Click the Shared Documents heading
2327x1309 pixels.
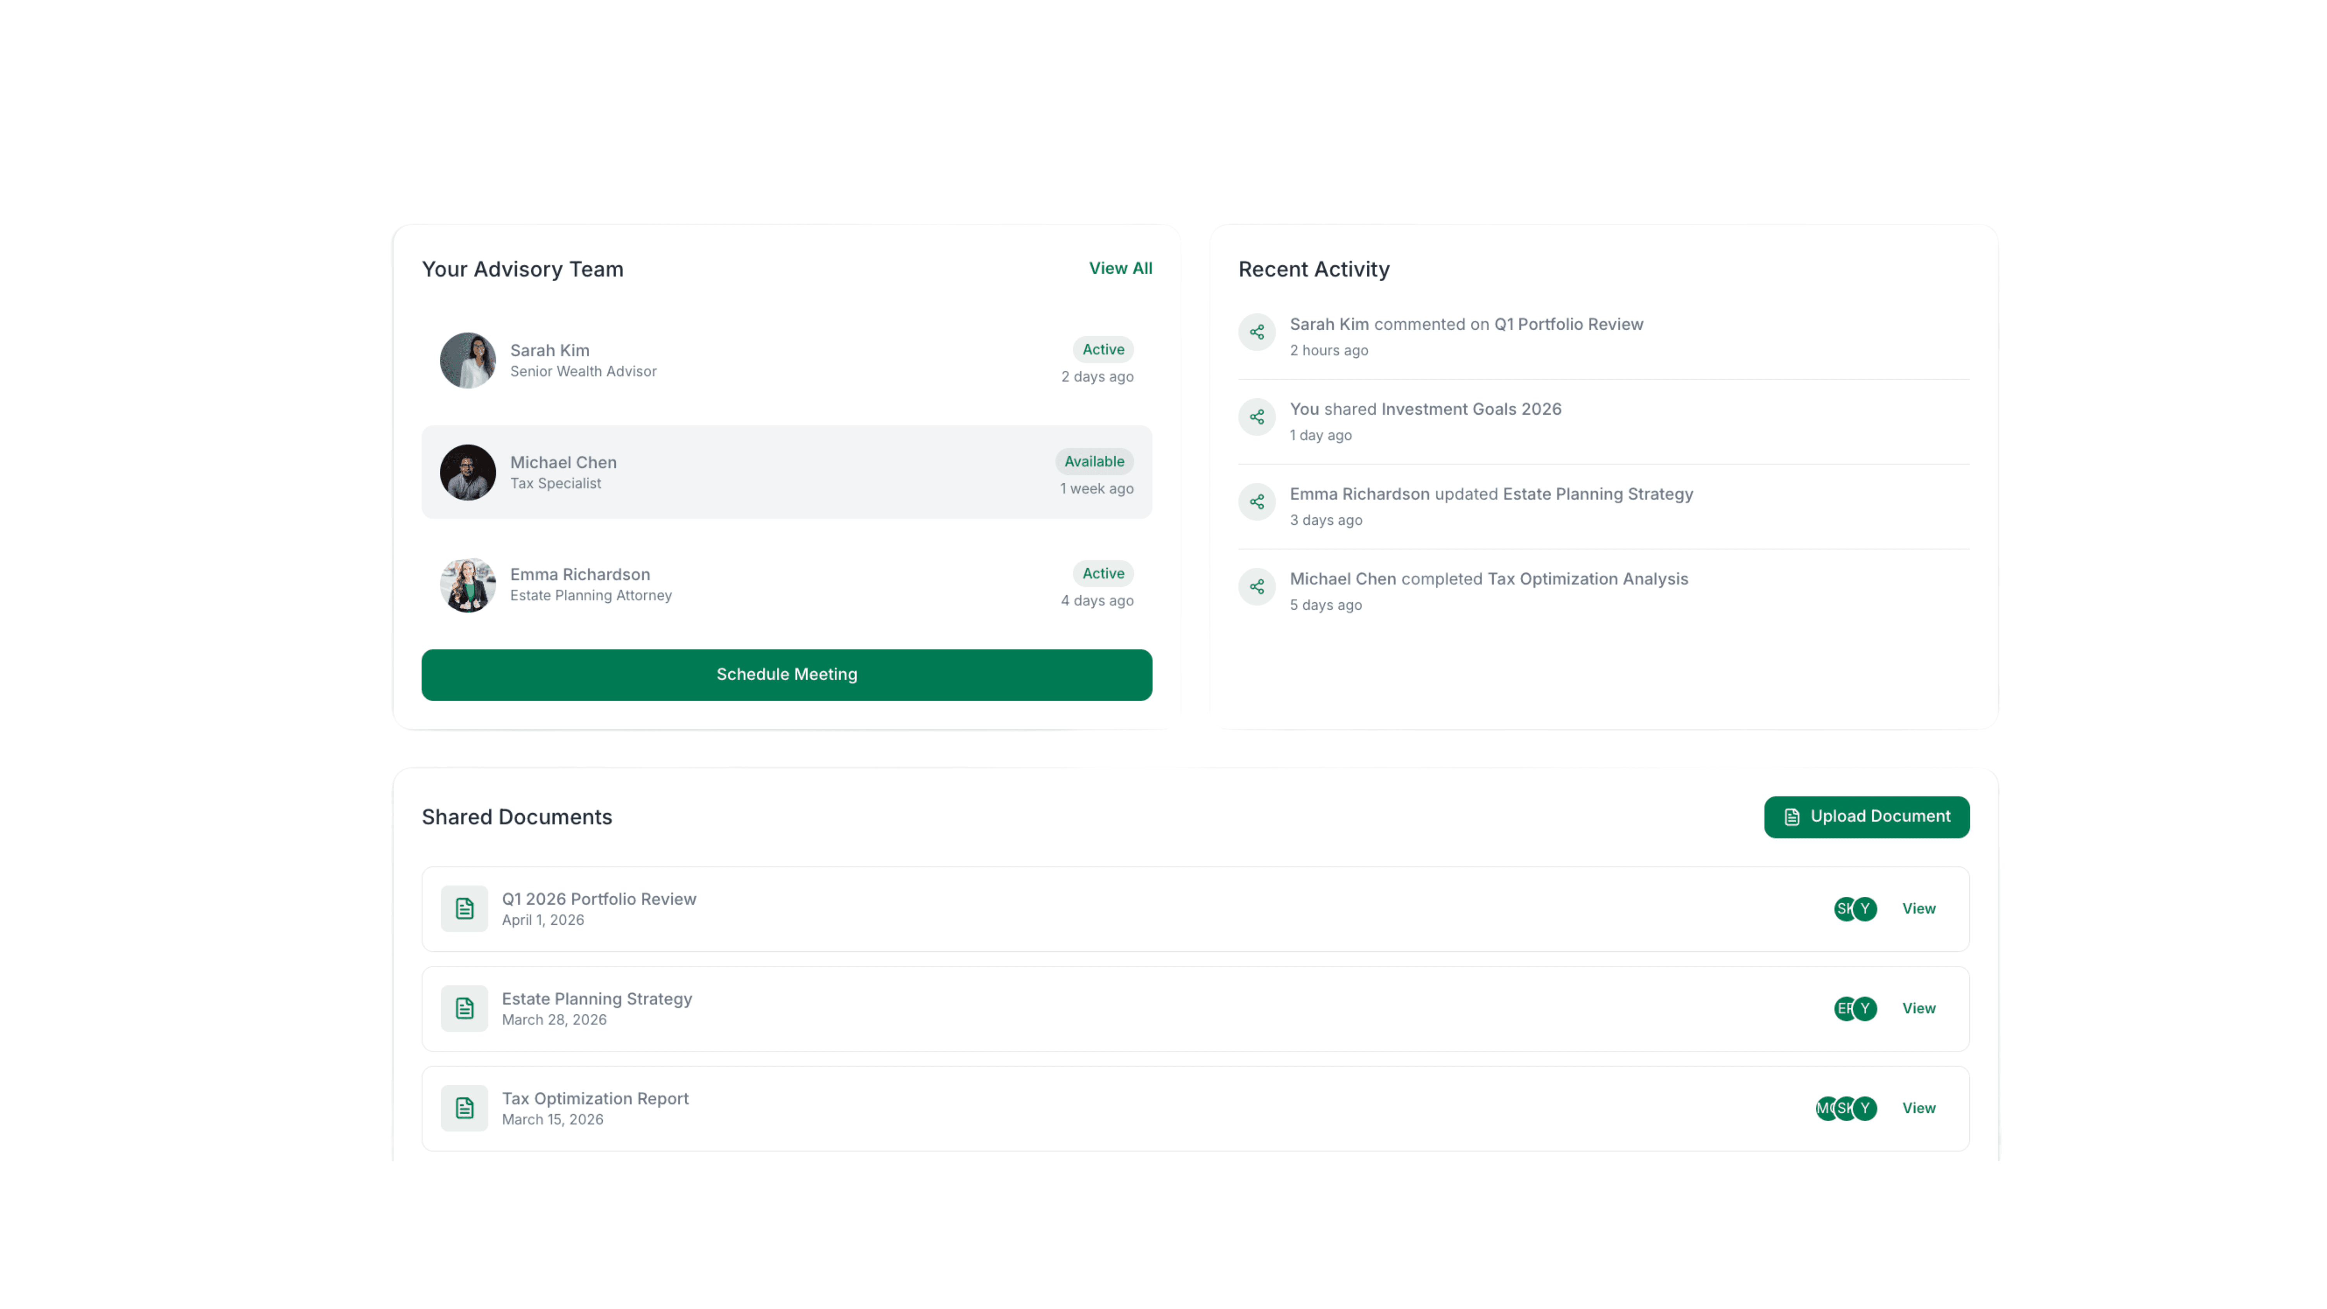tap(517, 817)
